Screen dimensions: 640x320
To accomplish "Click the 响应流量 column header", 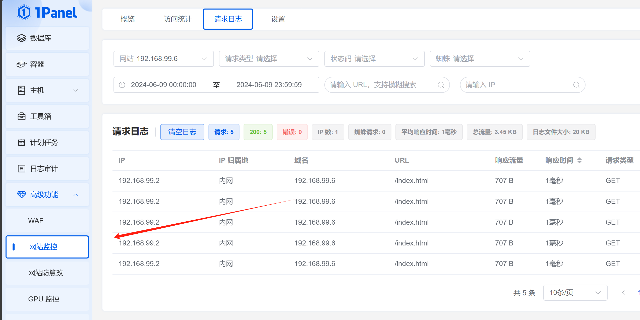I will (509, 160).
